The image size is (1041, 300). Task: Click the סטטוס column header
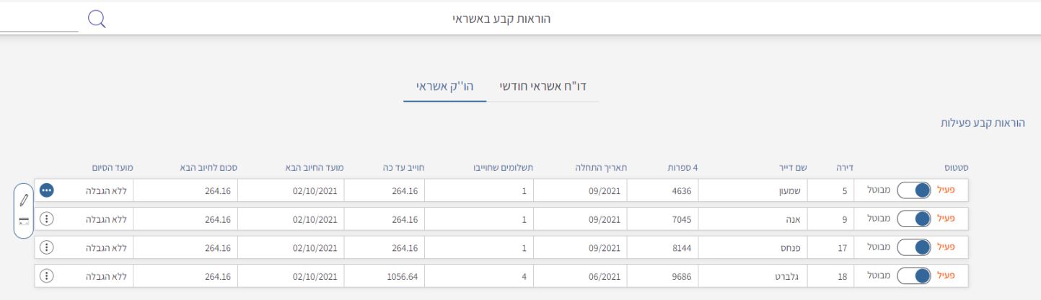(x=956, y=168)
